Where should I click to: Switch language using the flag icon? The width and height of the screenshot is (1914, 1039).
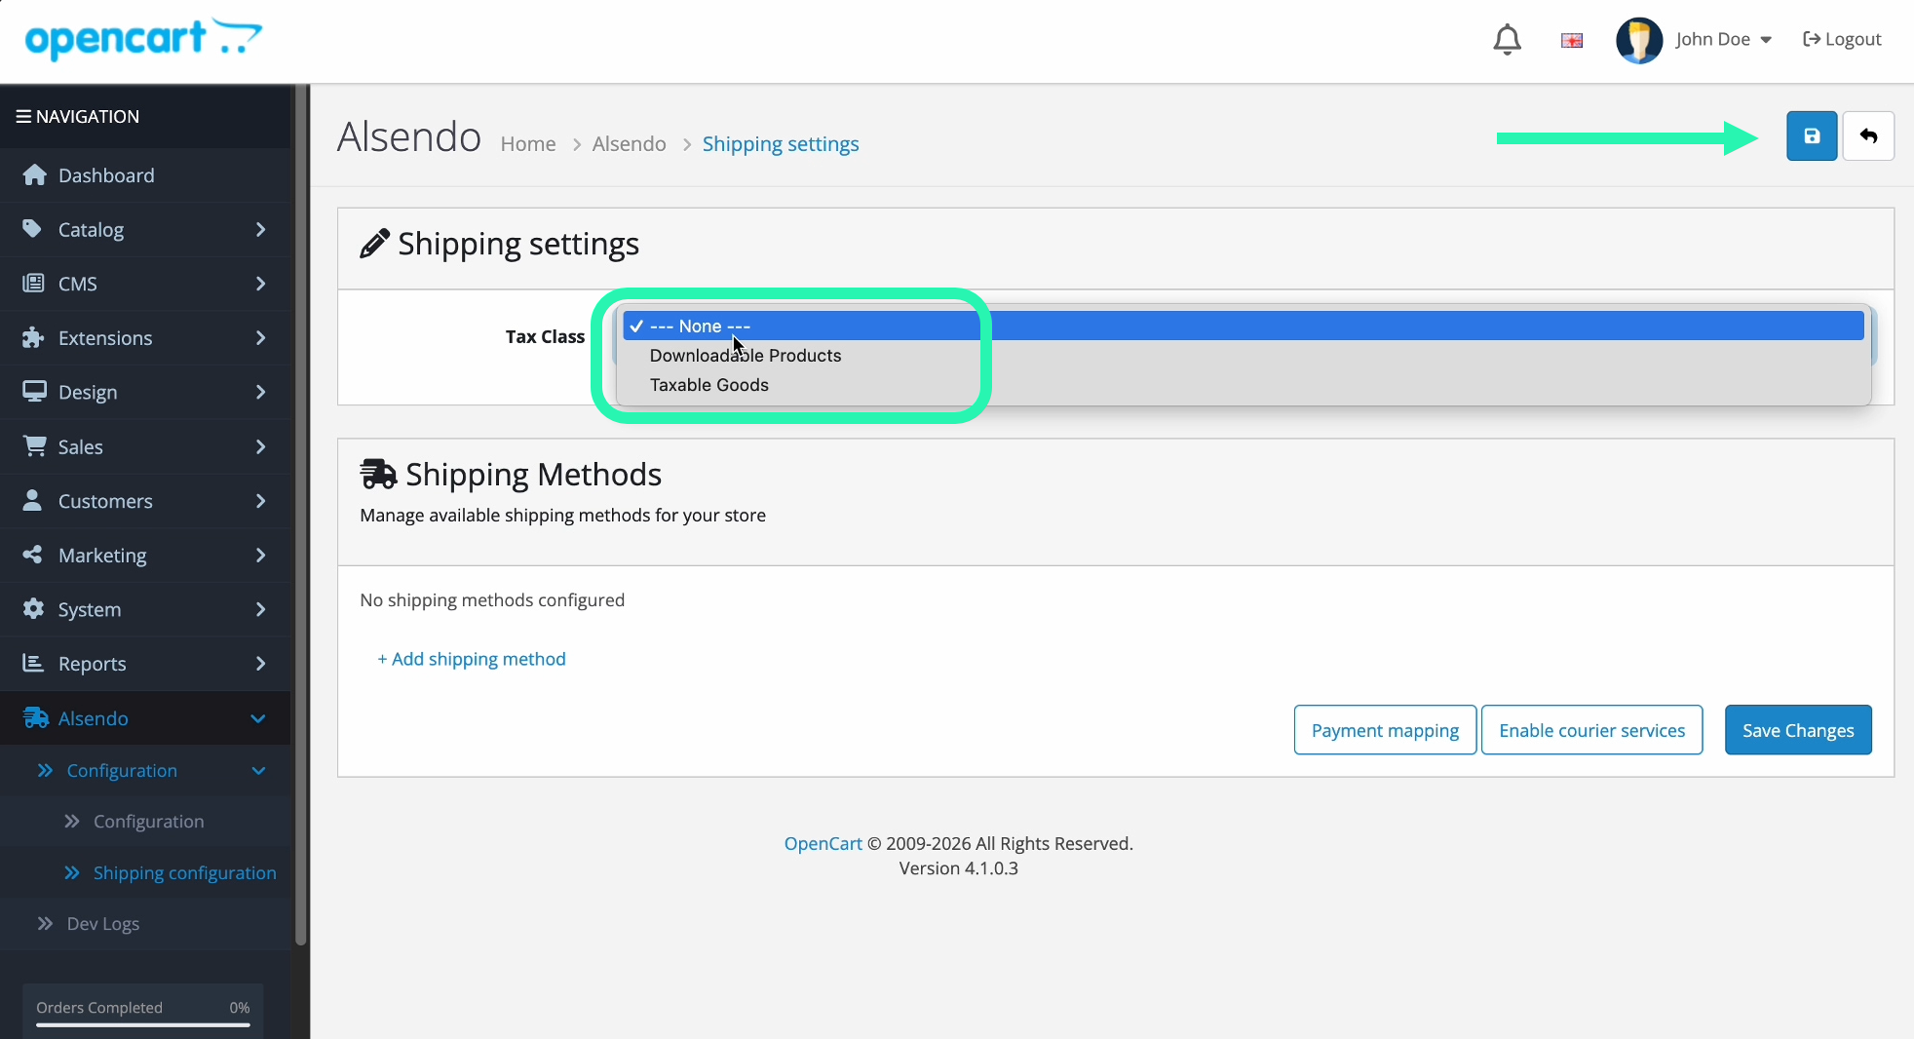(x=1572, y=40)
